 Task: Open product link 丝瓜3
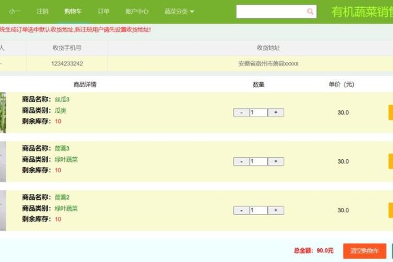pos(62,100)
